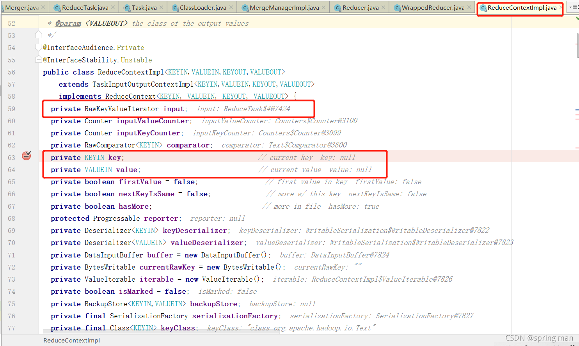Click the isMarked field name
This screenshot has width=579, height=346.
click(136, 291)
